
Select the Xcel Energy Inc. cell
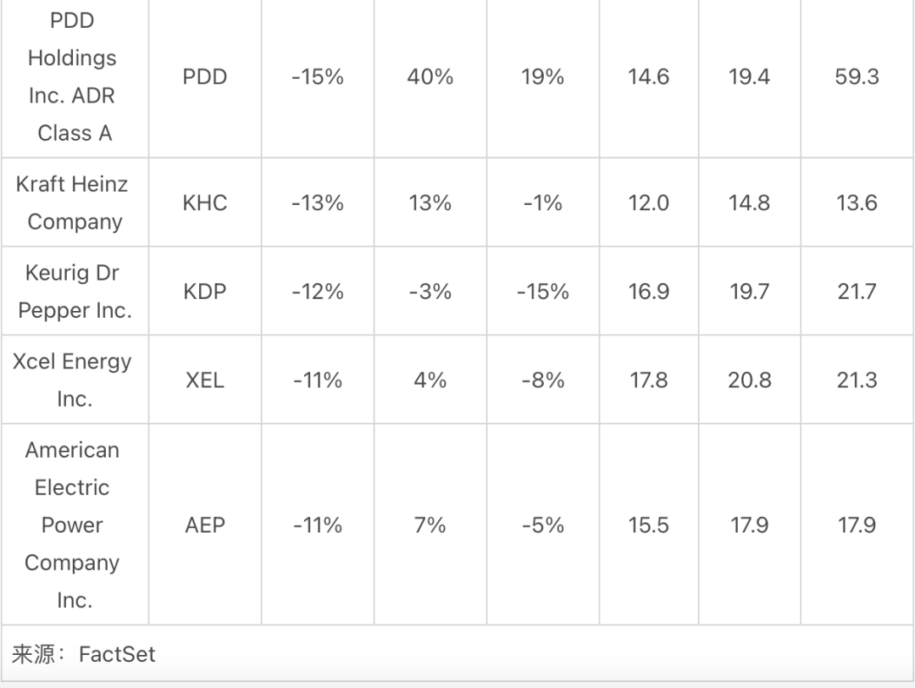point(75,380)
